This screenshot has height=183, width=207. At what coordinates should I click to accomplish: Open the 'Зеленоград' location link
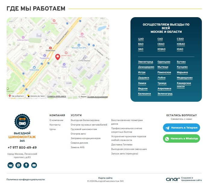pos(165,94)
